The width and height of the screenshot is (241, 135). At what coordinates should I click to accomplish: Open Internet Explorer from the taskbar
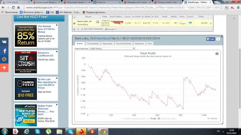(27, 132)
